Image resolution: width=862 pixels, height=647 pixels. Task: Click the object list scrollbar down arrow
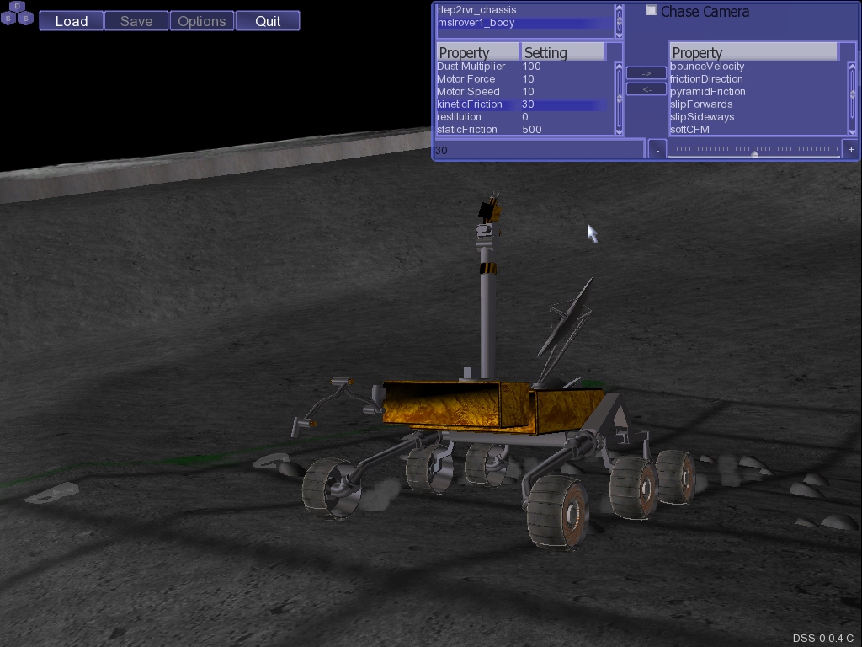pos(619,35)
